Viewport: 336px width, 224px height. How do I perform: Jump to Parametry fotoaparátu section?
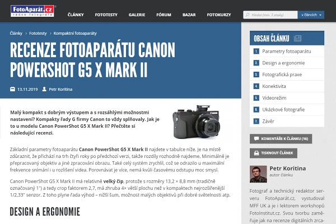(287, 51)
